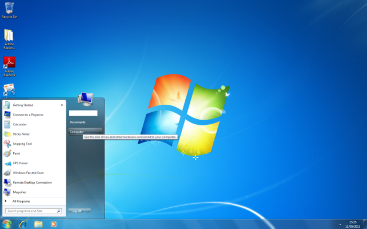Click the Calculator icon
This screenshot has height=229, width=367.
click(7, 124)
